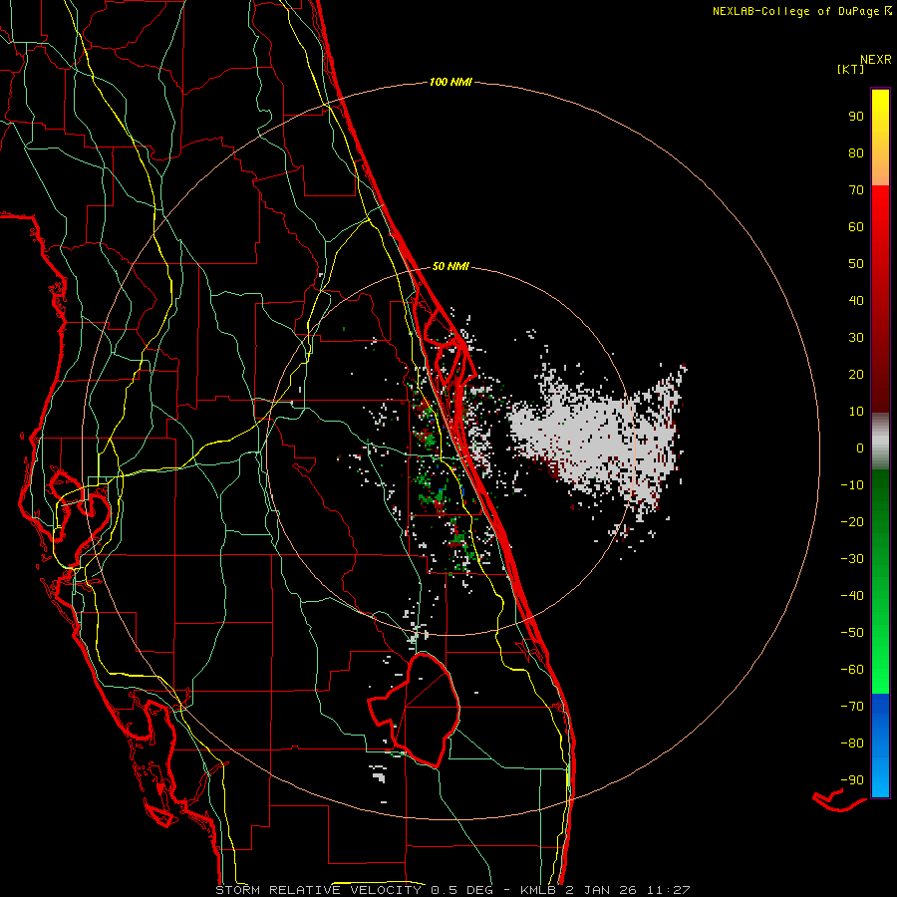
Task: Click the NEXLAB-College of DuPage header text
Action: point(801,11)
